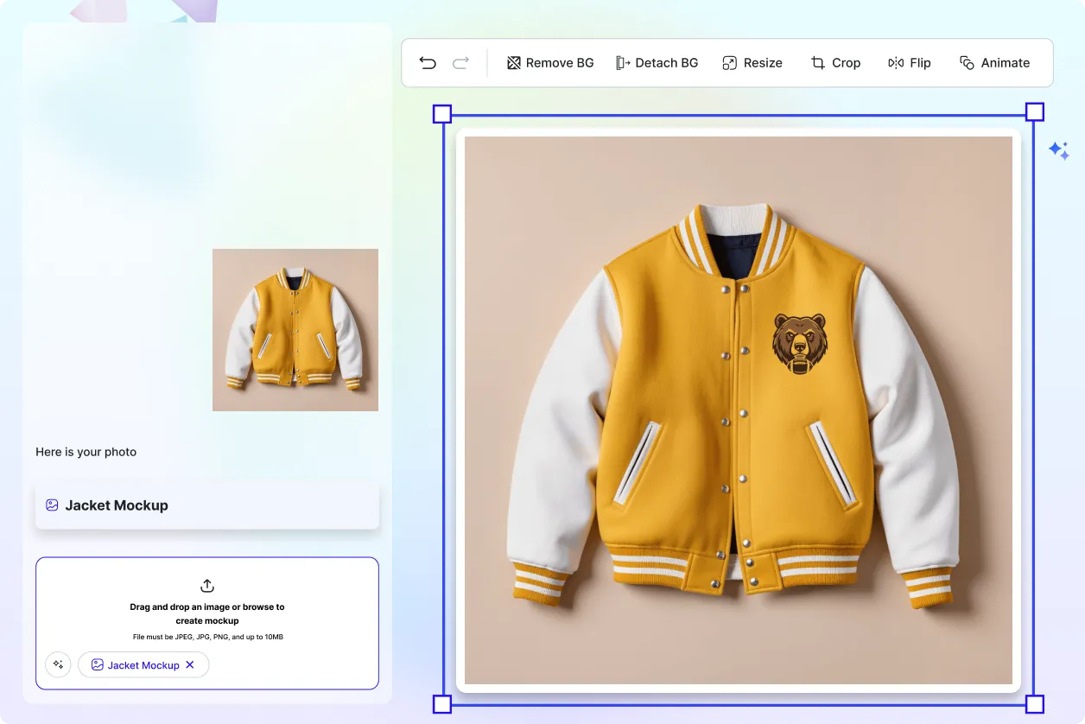The width and height of the screenshot is (1085, 724).
Task: Select the Detach BG tool
Action: [623, 62]
